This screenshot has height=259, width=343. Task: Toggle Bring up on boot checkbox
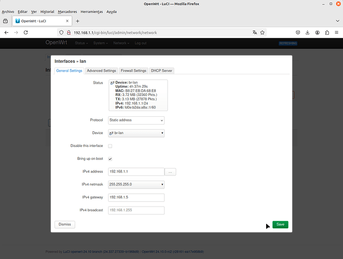click(110, 159)
